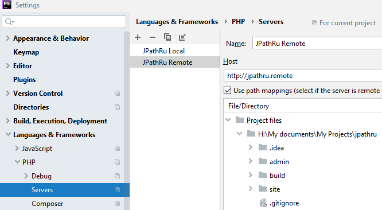Click the Project files folder icon
Screen dimensions: 382x210
click(x=240, y=120)
